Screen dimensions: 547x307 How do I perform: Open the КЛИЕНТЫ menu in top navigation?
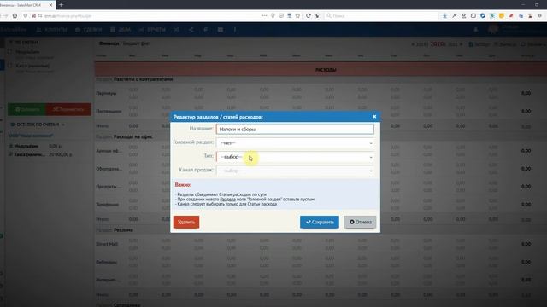[51, 30]
